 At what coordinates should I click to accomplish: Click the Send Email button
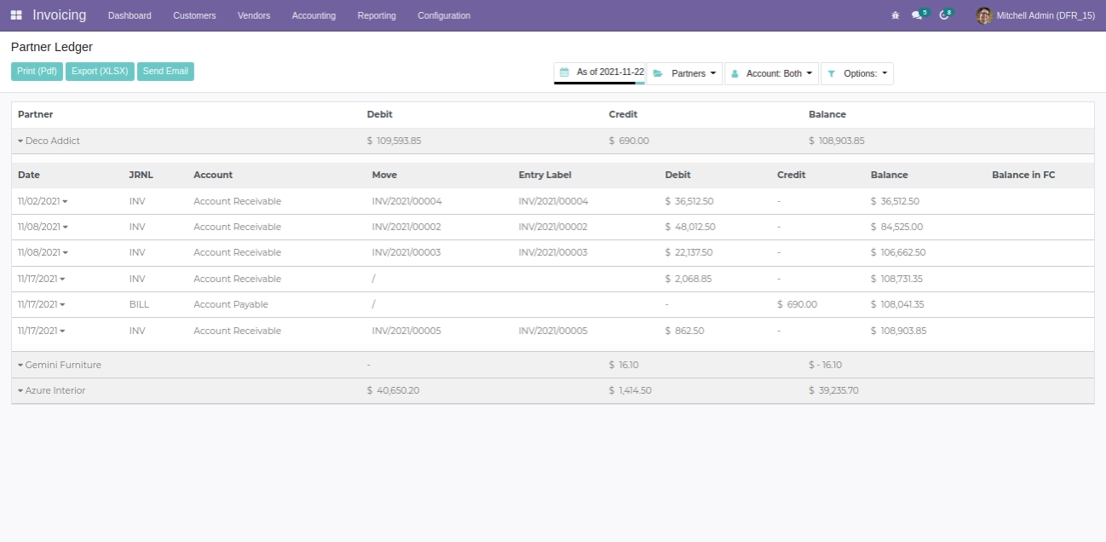[x=165, y=72]
